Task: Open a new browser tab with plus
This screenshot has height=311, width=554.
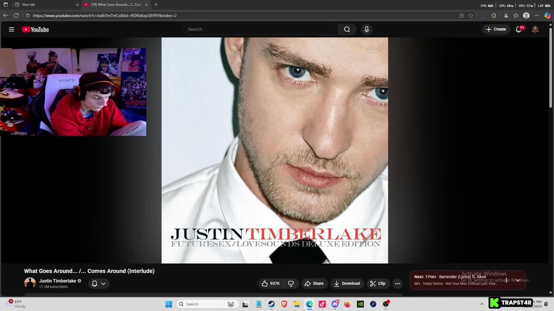Action: [x=156, y=5]
